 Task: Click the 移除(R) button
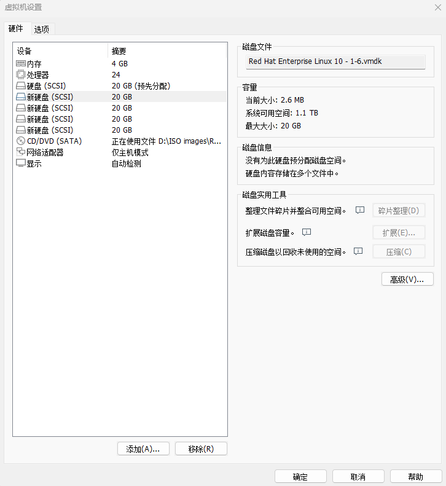(x=201, y=449)
